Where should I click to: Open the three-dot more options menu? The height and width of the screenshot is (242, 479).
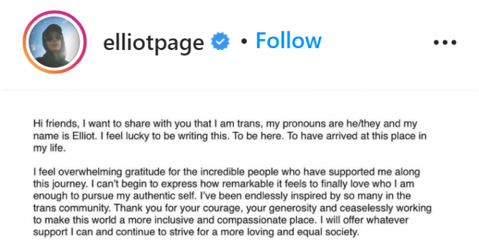(x=445, y=42)
